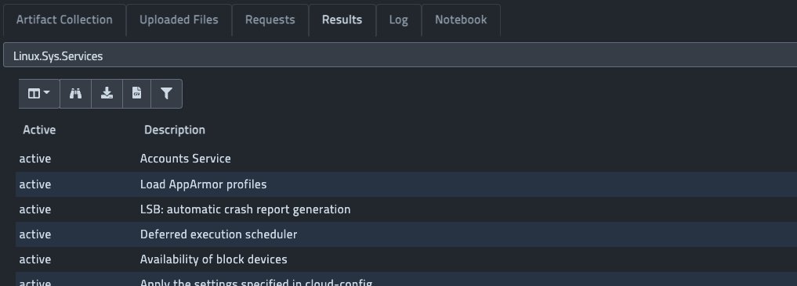Select the Load AppArmor profiles row

pyautogui.click(x=406, y=184)
